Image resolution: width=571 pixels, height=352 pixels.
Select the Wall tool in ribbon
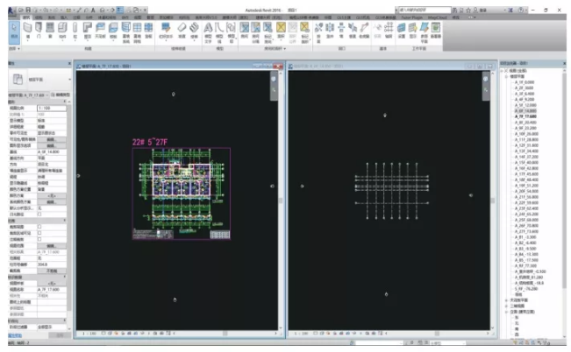coord(29,29)
